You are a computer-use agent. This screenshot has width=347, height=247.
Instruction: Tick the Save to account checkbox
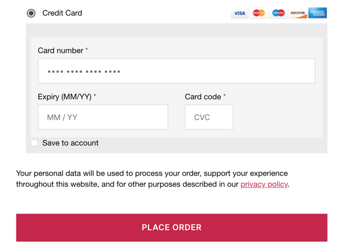(x=34, y=143)
